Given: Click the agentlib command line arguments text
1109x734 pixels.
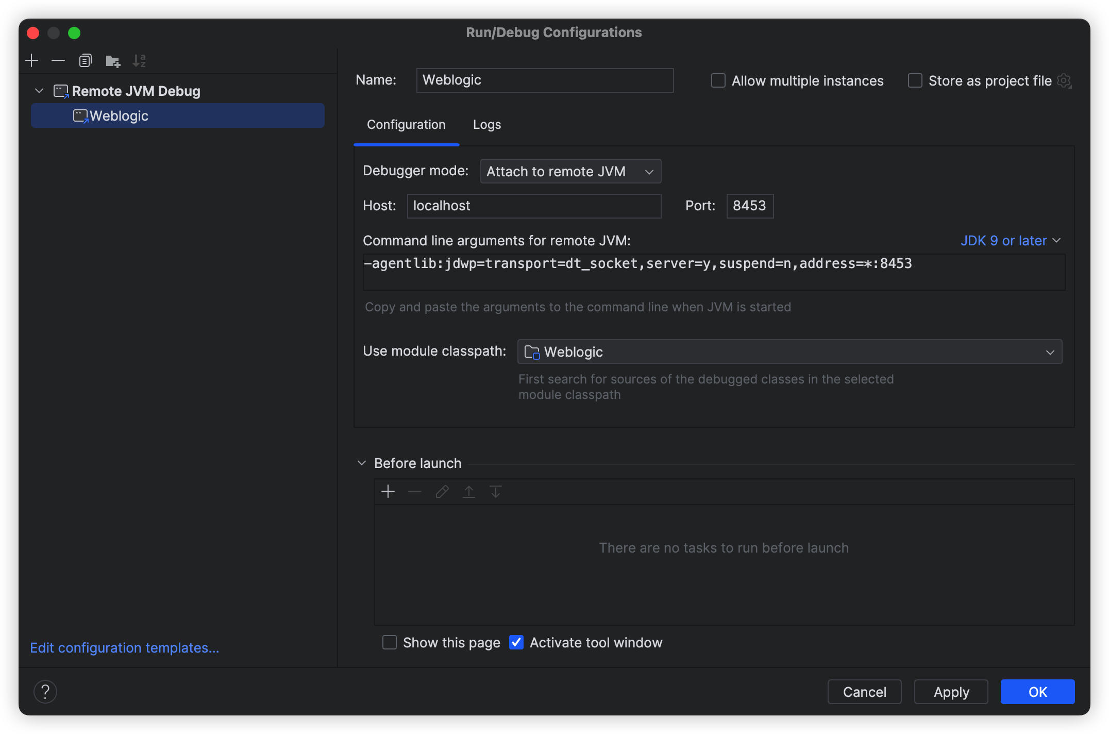Looking at the screenshot, I should tap(638, 264).
